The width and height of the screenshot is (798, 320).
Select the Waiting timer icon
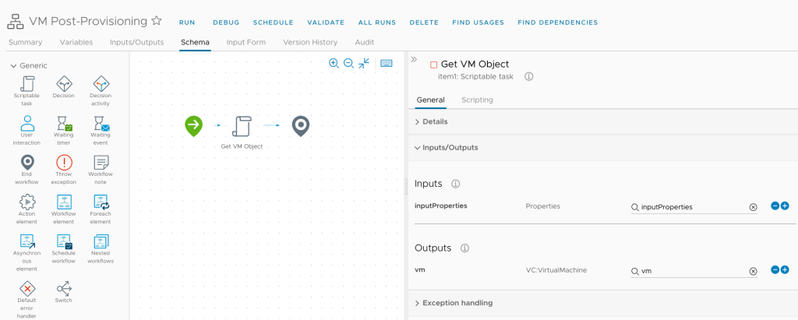pyautogui.click(x=64, y=123)
